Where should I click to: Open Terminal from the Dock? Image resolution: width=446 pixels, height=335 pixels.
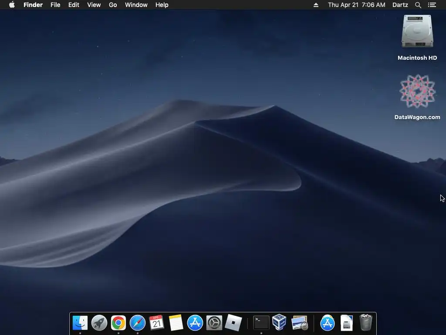261,323
